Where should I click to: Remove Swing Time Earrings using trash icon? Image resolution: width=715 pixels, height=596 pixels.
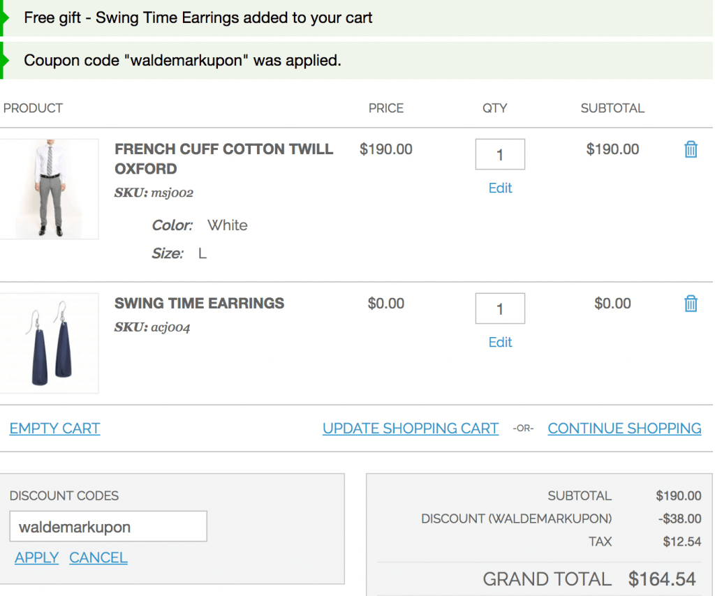point(691,304)
